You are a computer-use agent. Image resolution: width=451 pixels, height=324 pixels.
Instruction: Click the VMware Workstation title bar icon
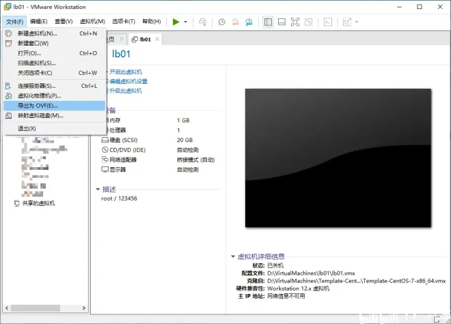8,7
